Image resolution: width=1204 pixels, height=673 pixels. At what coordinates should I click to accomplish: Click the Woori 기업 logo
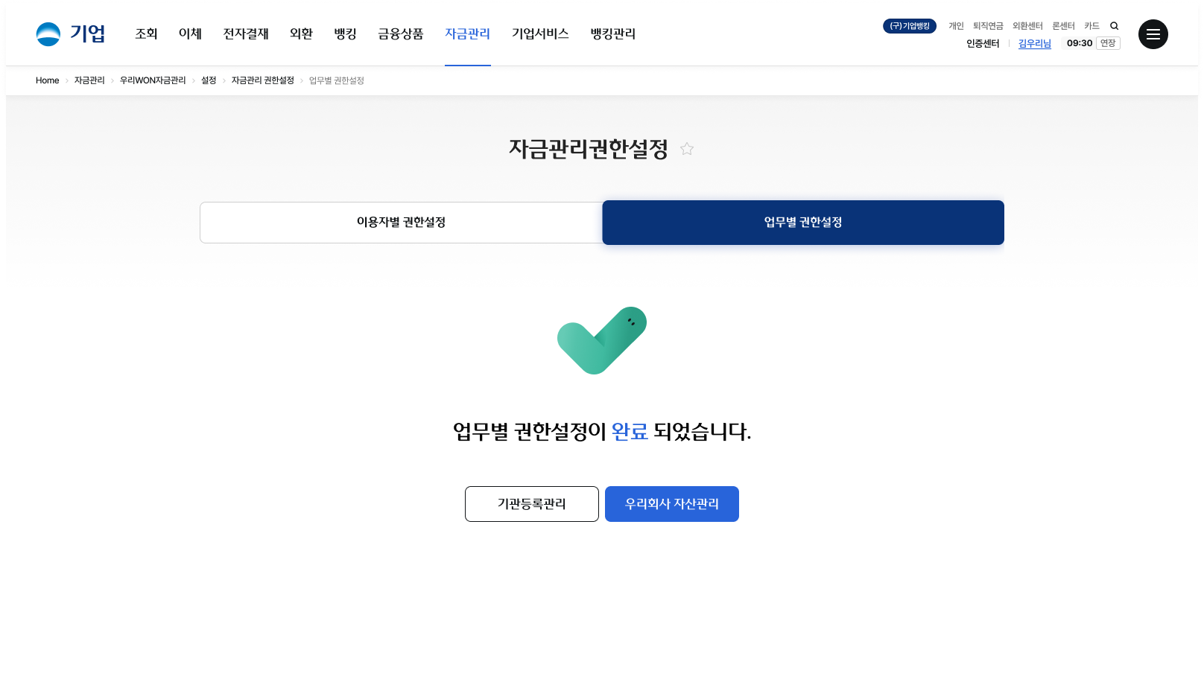70,34
